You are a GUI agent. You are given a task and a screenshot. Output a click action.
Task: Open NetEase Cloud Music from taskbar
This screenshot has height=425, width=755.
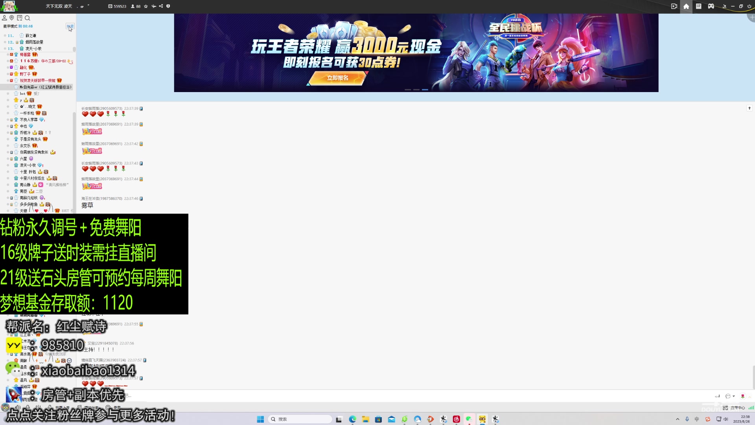click(457, 419)
